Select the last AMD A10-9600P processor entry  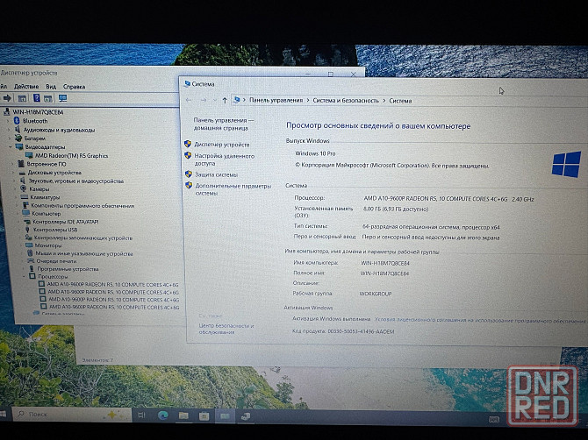(x=114, y=307)
